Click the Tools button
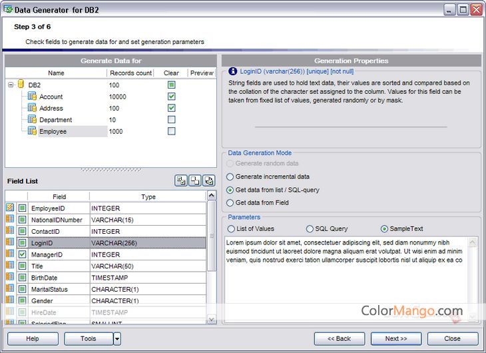 click(89, 339)
